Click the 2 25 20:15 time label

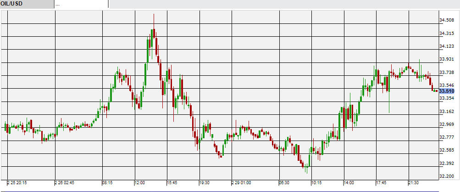tap(17, 182)
